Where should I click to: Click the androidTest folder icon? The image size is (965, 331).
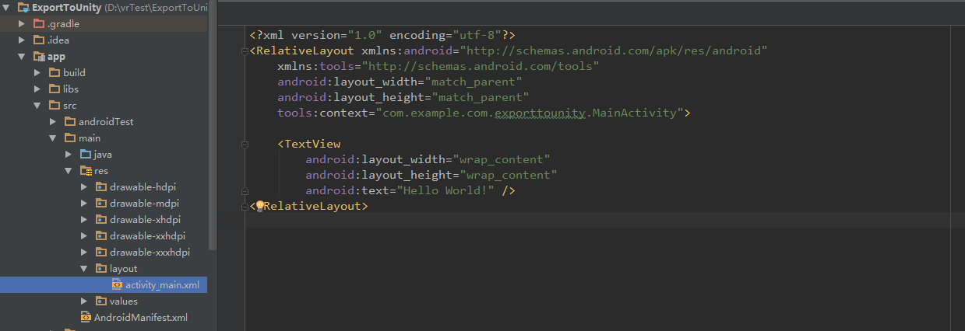[70, 121]
